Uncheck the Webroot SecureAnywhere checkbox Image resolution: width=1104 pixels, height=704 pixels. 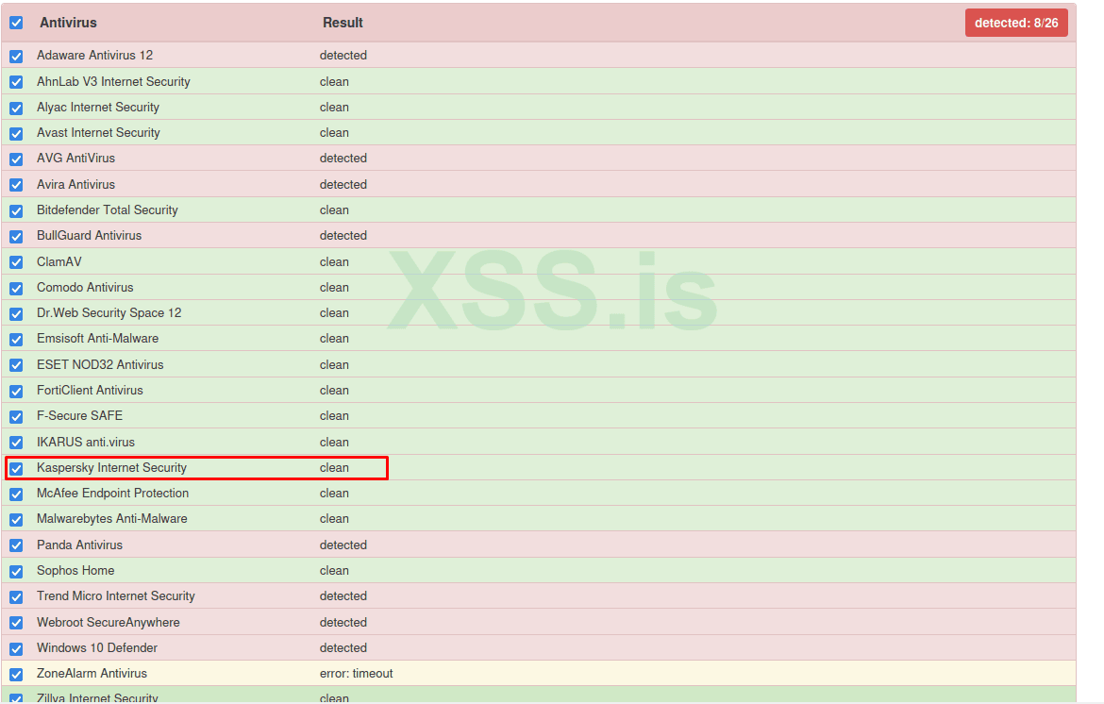[16, 623]
